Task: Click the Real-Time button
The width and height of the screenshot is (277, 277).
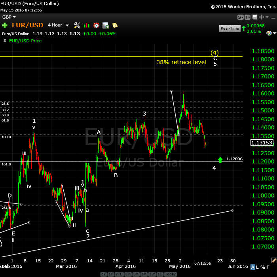Action: (x=230, y=28)
